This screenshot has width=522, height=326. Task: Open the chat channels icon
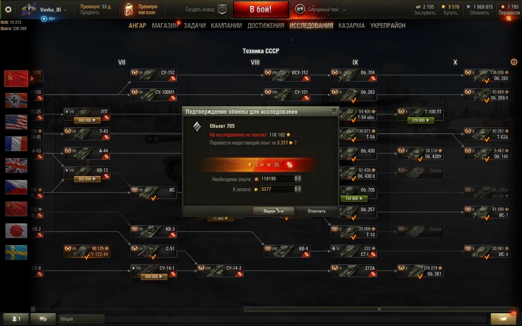(x=43, y=319)
